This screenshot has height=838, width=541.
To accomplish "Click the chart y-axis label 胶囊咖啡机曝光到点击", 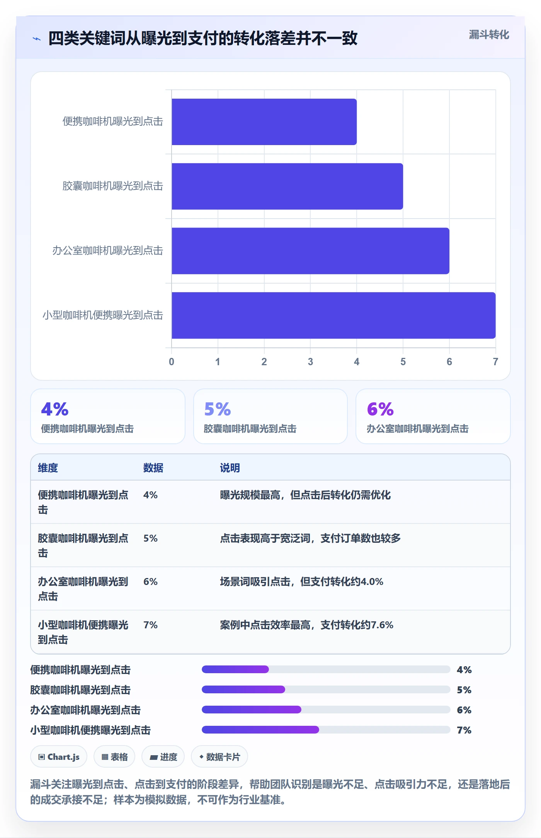I will pyautogui.click(x=113, y=186).
